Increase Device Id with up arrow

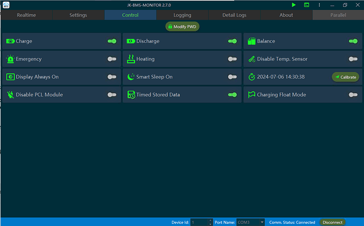210,220
